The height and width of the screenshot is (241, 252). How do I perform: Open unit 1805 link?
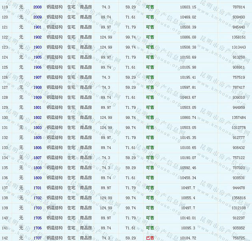click(x=37, y=138)
